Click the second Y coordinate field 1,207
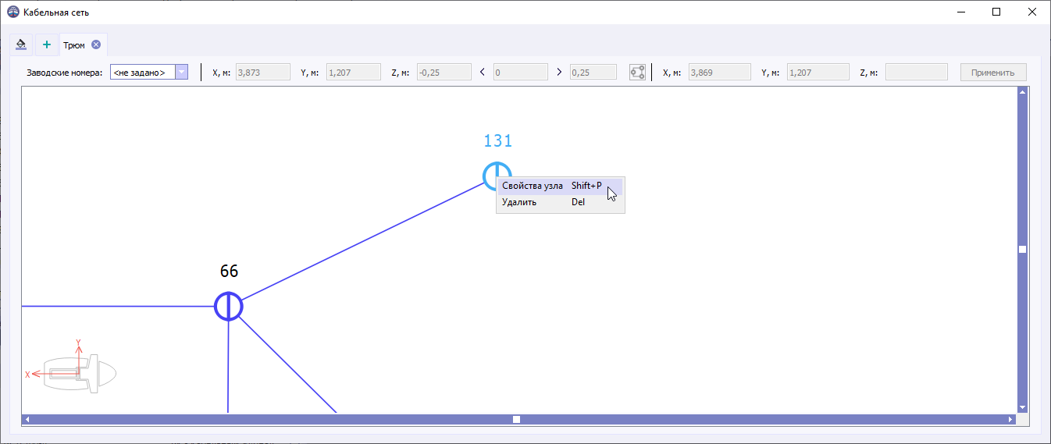Viewport: 1051px width, 444px height. click(818, 73)
